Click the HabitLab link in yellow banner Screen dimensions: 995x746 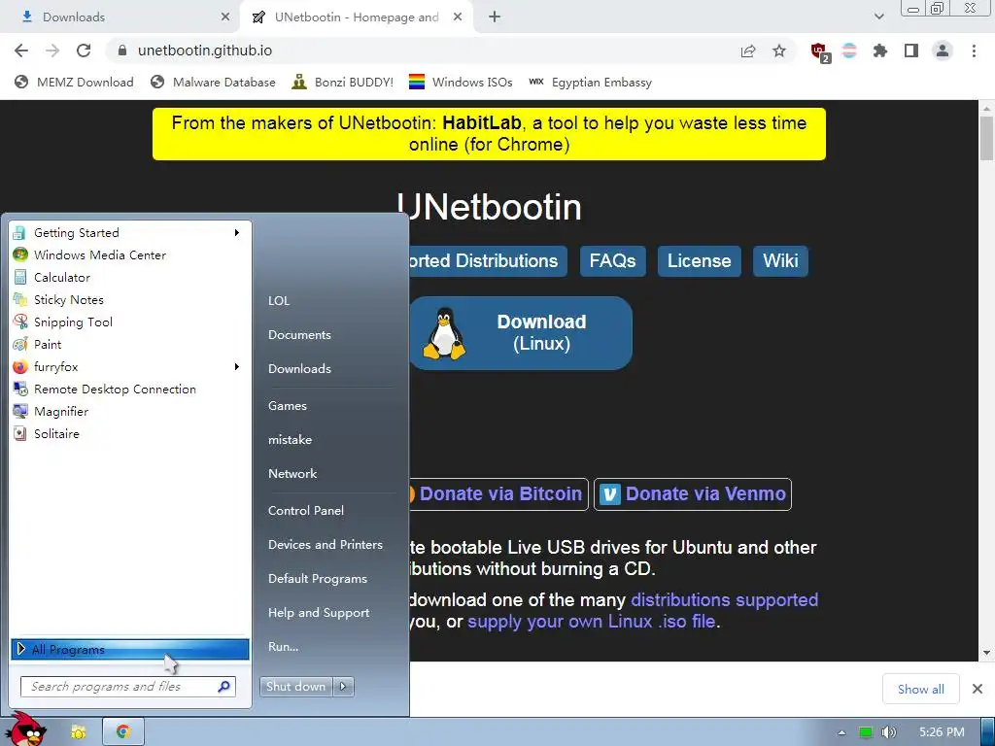(482, 123)
